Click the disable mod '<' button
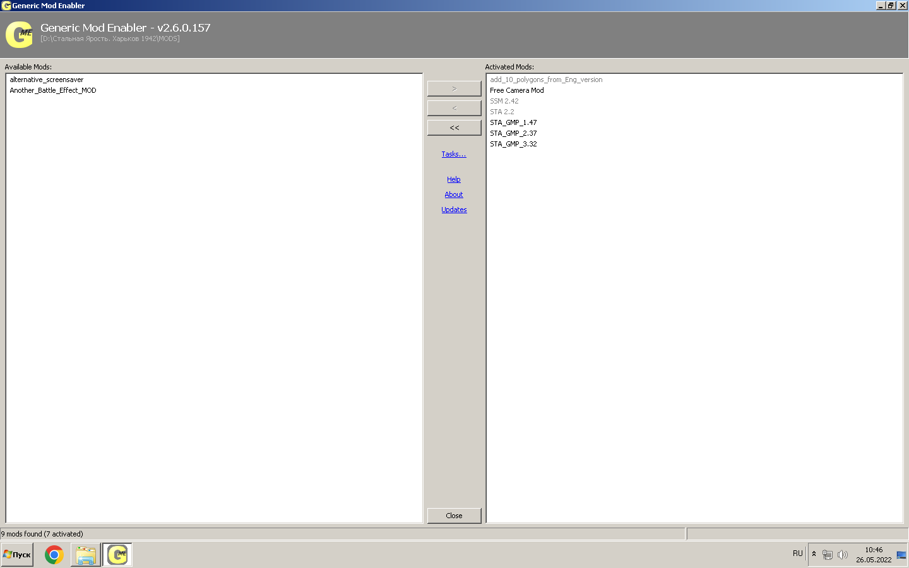 (x=454, y=109)
